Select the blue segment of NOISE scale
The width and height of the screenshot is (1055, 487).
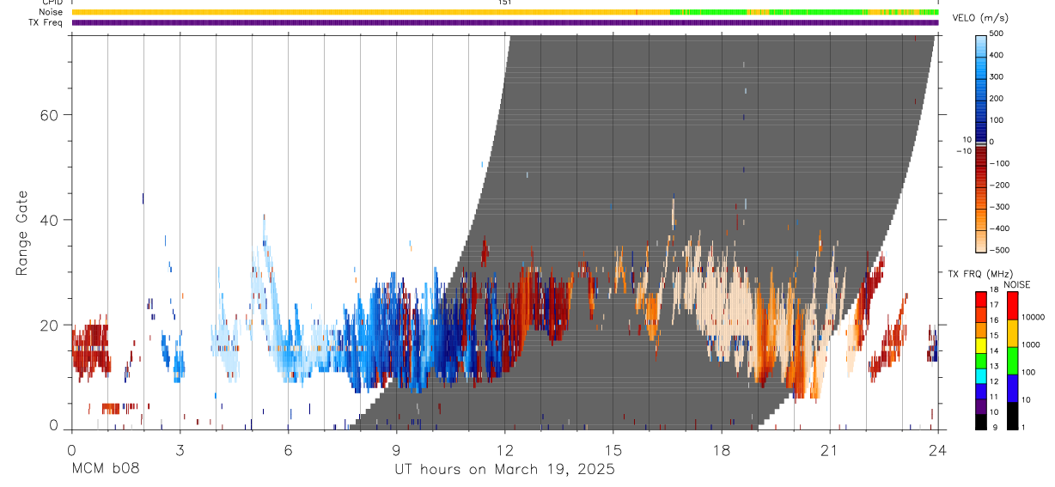pyautogui.click(x=1011, y=387)
